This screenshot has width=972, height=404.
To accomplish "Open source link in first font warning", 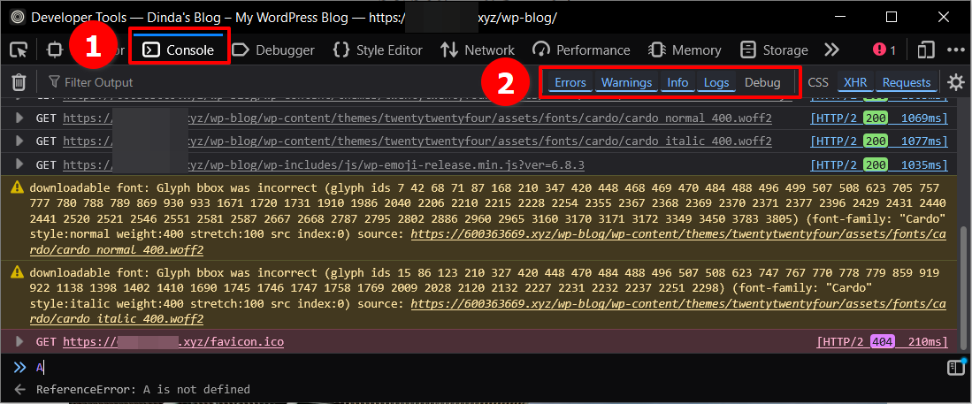I will pos(678,235).
